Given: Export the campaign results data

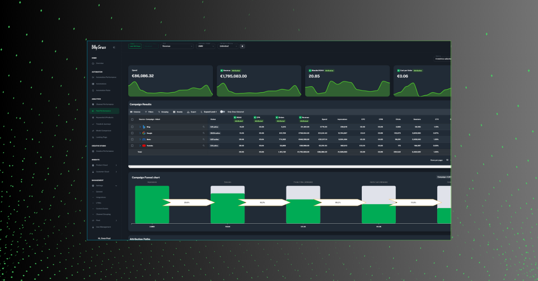Looking at the screenshot, I should [x=191, y=111].
